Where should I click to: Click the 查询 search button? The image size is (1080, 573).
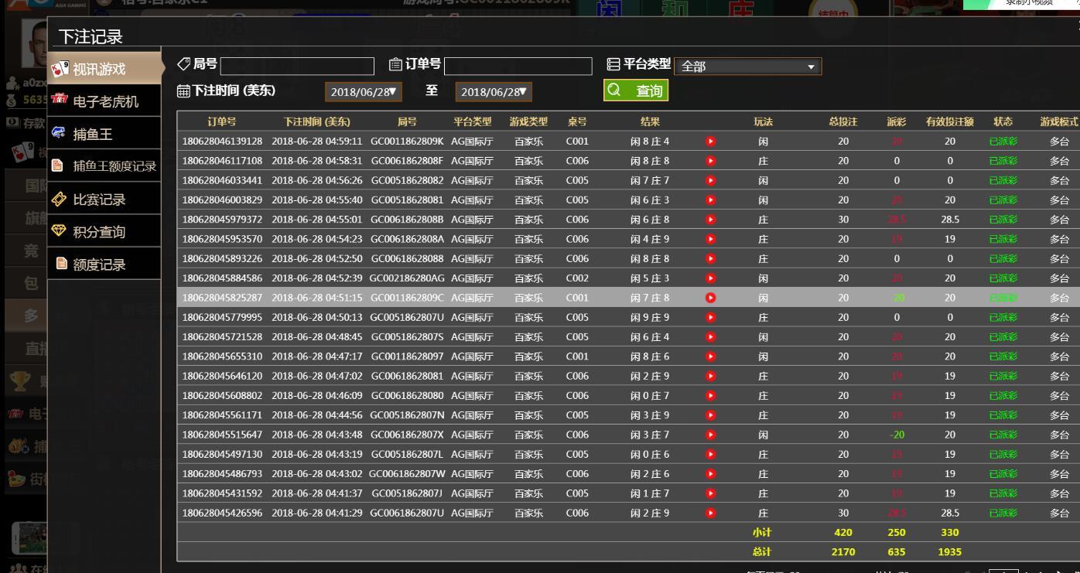click(x=636, y=90)
